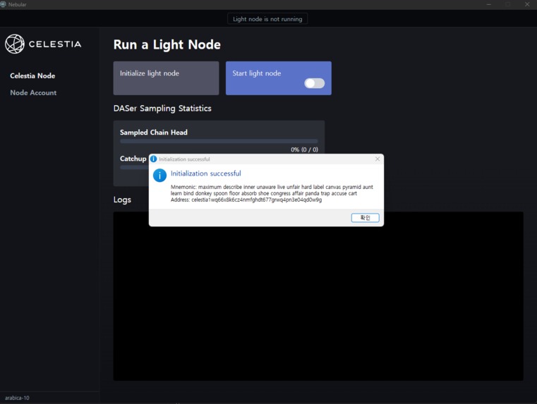Open the Celestia Node sidebar item
The image size is (537, 404).
(x=32, y=75)
